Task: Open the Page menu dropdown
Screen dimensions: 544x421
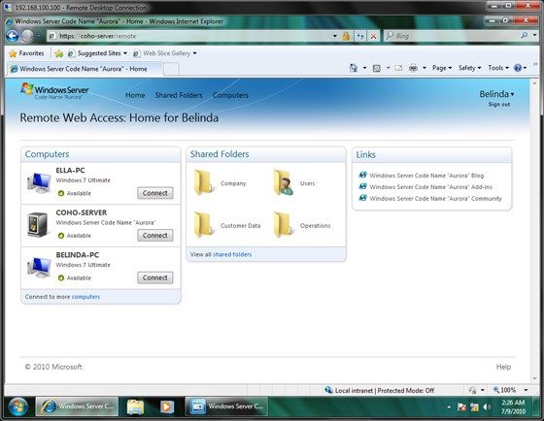Action: 442,68
